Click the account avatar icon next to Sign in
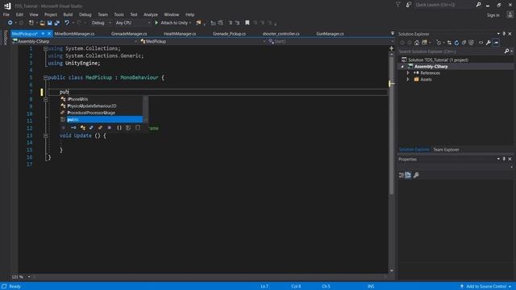Image resolution: width=516 pixels, height=290 pixels. coord(510,14)
